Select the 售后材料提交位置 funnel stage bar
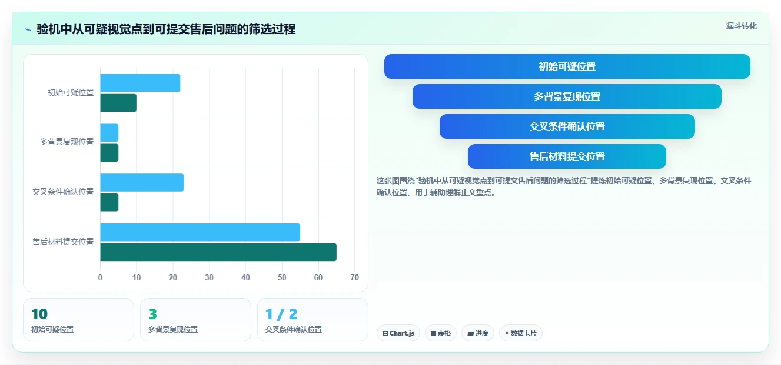The image size is (781, 365). [x=567, y=156]
